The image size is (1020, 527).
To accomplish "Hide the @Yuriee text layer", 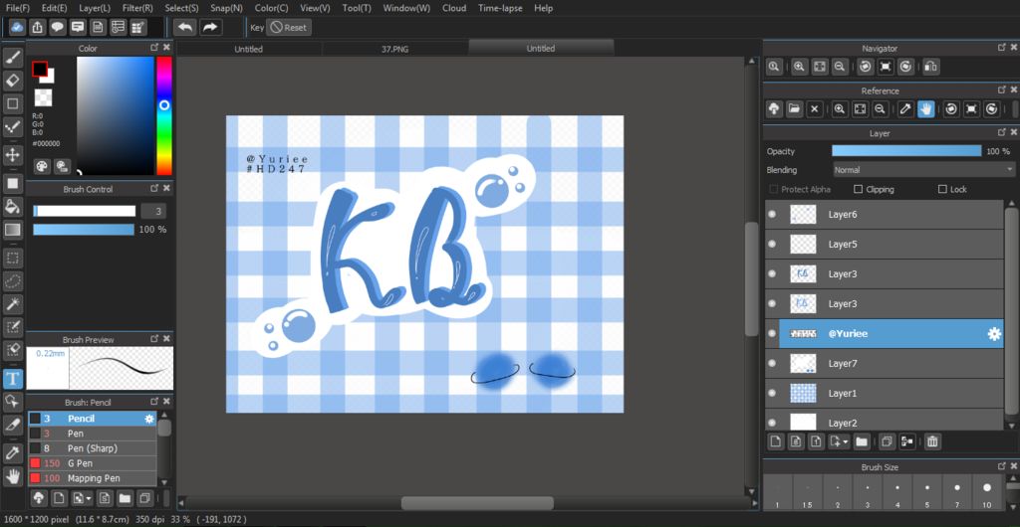I will pos(772,333).
